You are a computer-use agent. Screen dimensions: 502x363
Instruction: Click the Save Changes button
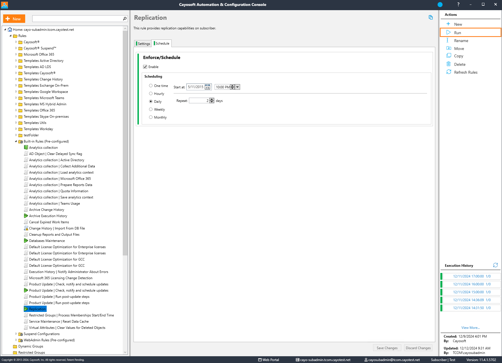pos(387,348)
